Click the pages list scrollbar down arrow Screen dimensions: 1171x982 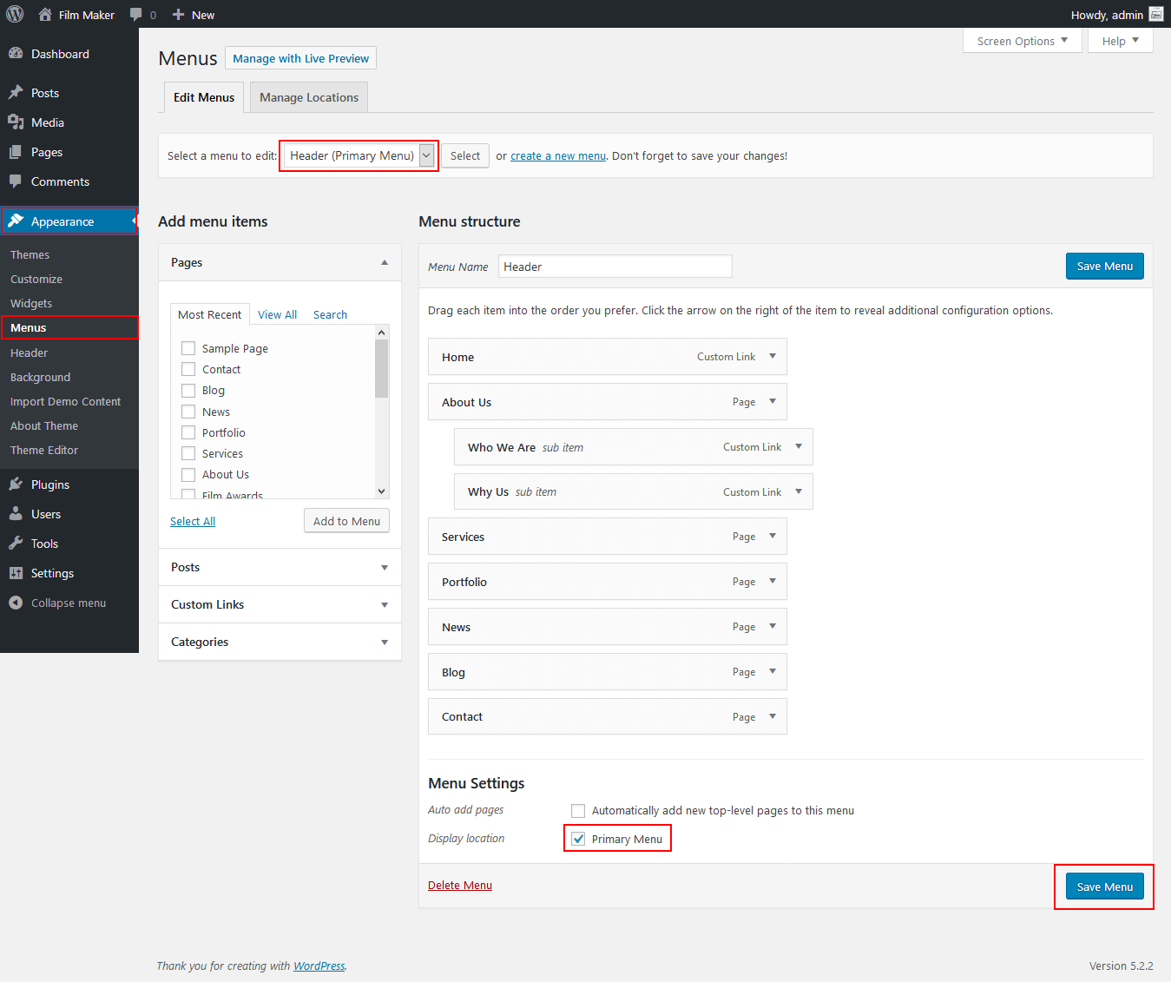coord(381,491)
